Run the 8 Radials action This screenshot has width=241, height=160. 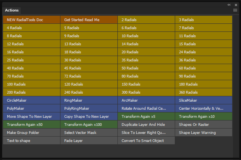[32, 36]
